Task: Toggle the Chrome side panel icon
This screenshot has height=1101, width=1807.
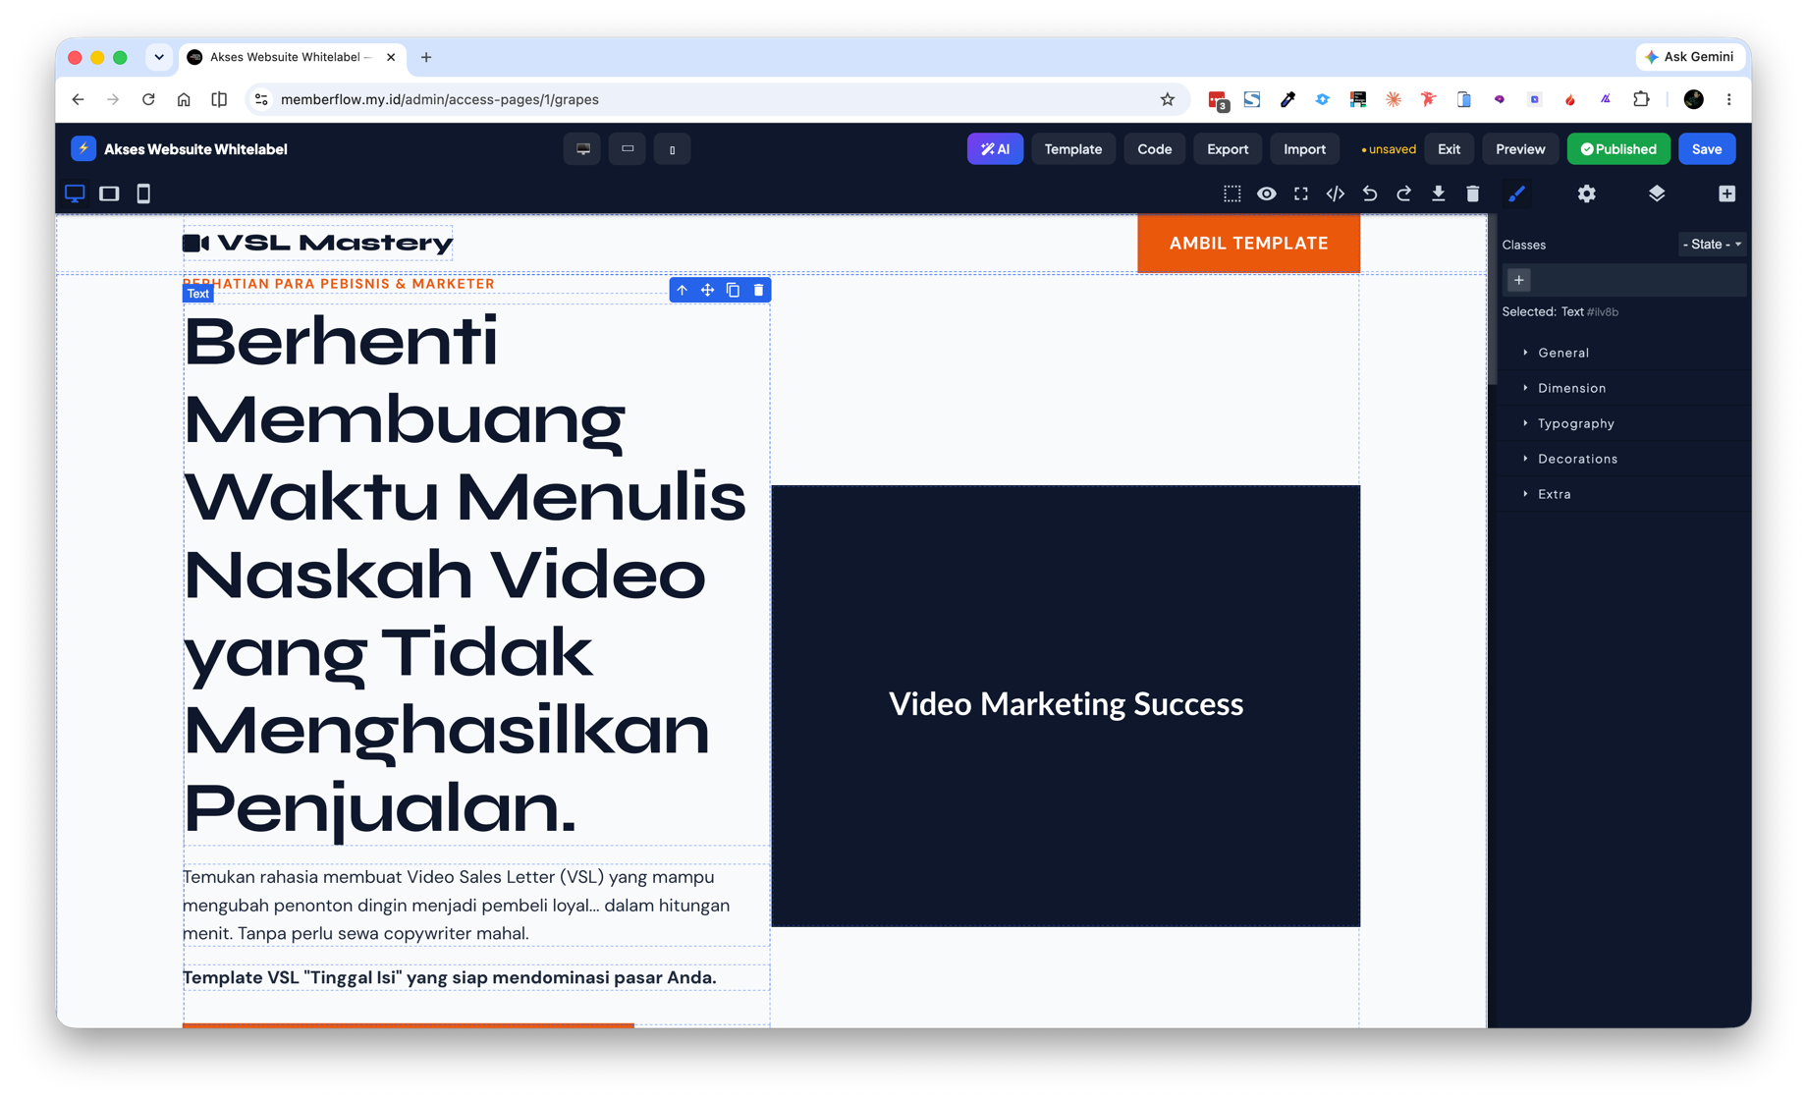Action: (219, 99)
